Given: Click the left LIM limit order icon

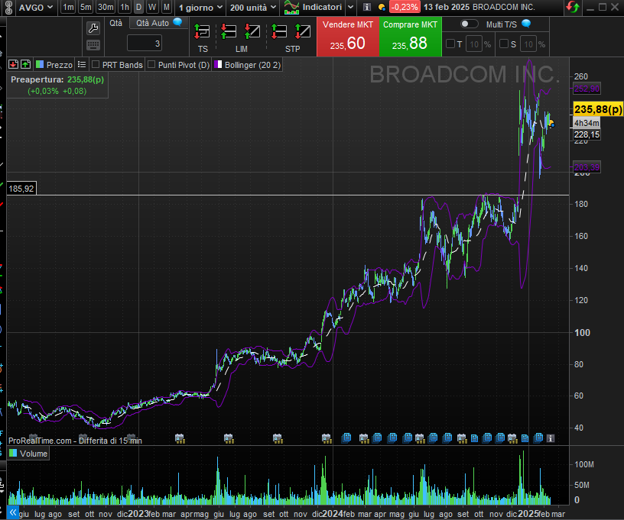Looking at the screenshot, I should [x=229, y=32].
